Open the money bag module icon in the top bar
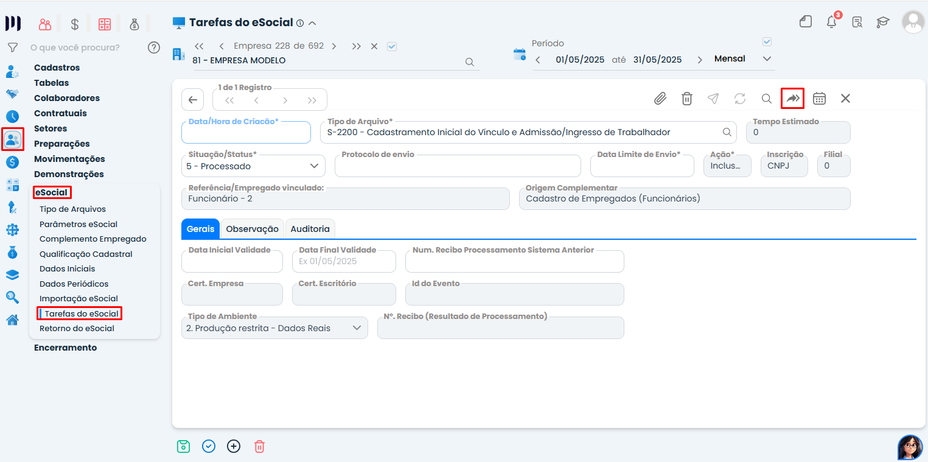The image size is (928, 462). (134, 24)
